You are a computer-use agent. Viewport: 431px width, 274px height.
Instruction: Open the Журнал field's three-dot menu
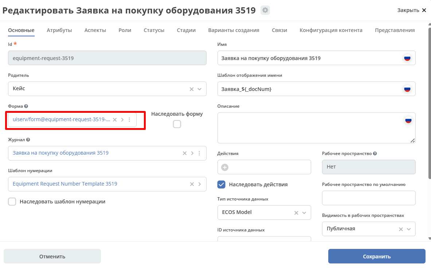coord(199,153)
